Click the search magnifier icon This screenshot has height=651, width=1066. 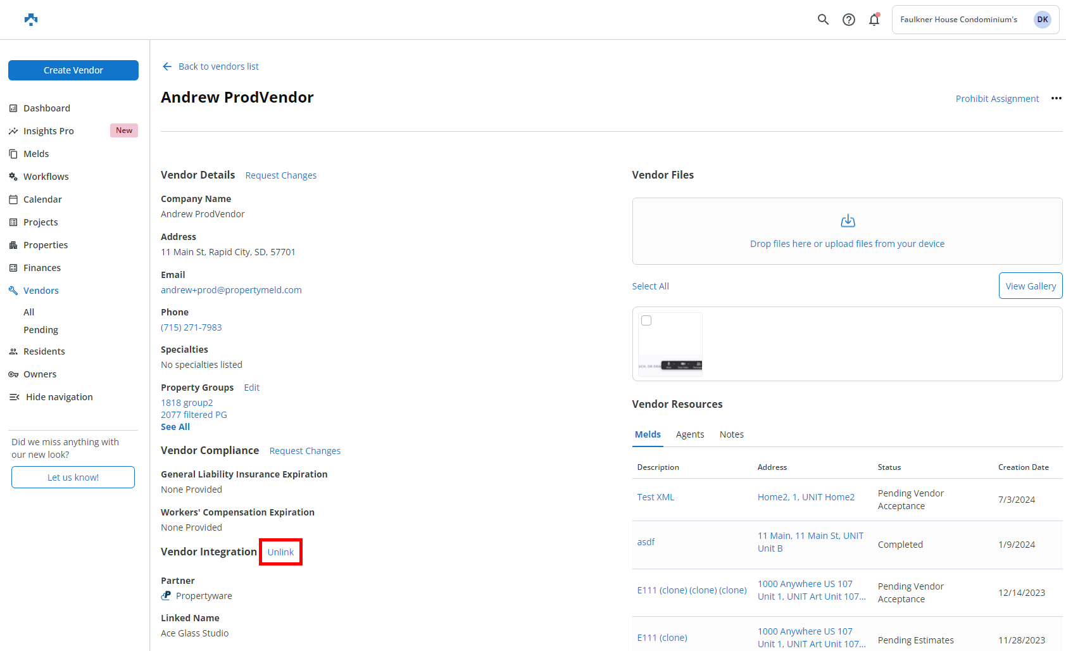(x=823, y=20)
